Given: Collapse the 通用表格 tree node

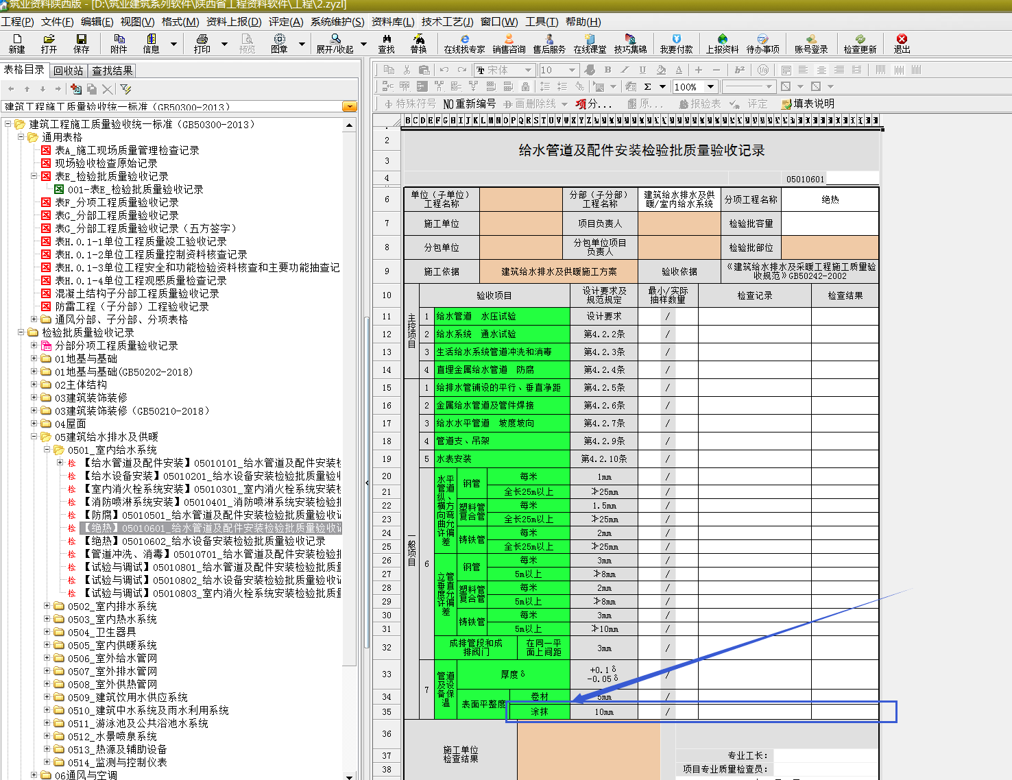Looking at the screenshot, I should pyautogui.click(x=21, y=137).
